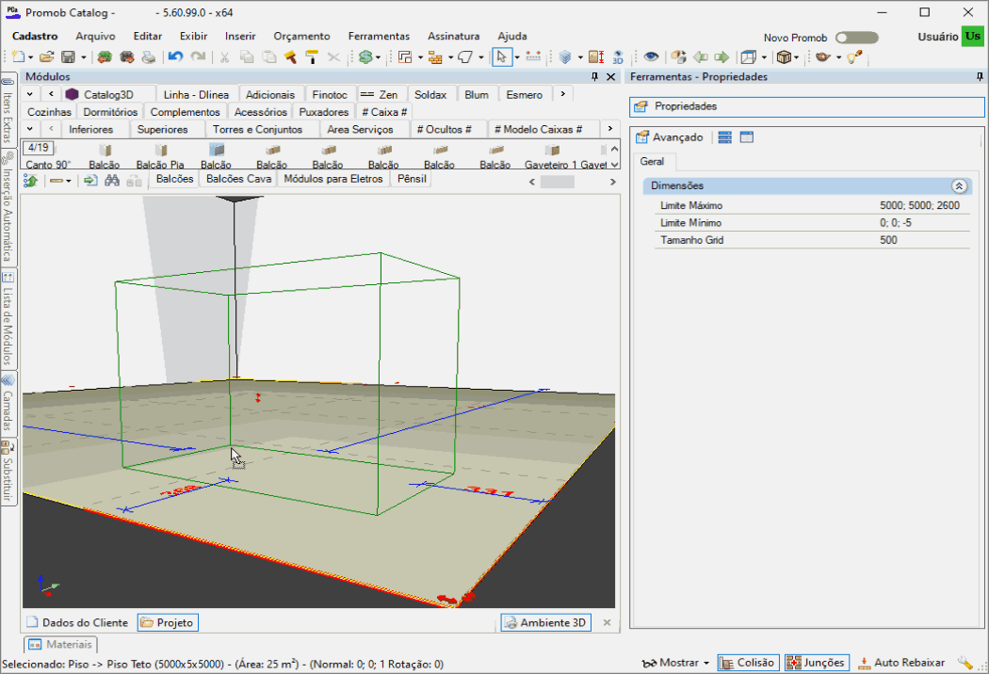Open dropdown arrow next to Save icon
The height and width of the screenshot is (674, 989).
point(83,58)
